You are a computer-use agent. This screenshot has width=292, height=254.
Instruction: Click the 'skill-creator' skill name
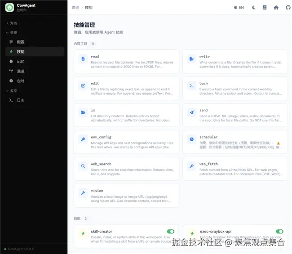click(x=102, y=232)
